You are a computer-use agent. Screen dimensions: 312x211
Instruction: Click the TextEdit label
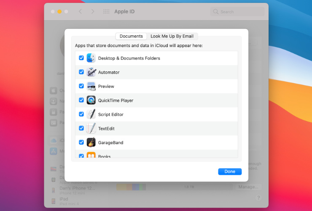click(106, 129)
